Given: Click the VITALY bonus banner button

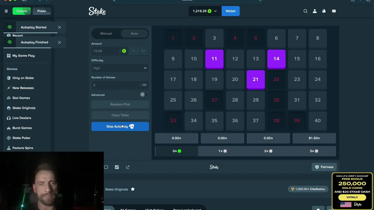Looking at the screenshot, I should click(352, 197).
